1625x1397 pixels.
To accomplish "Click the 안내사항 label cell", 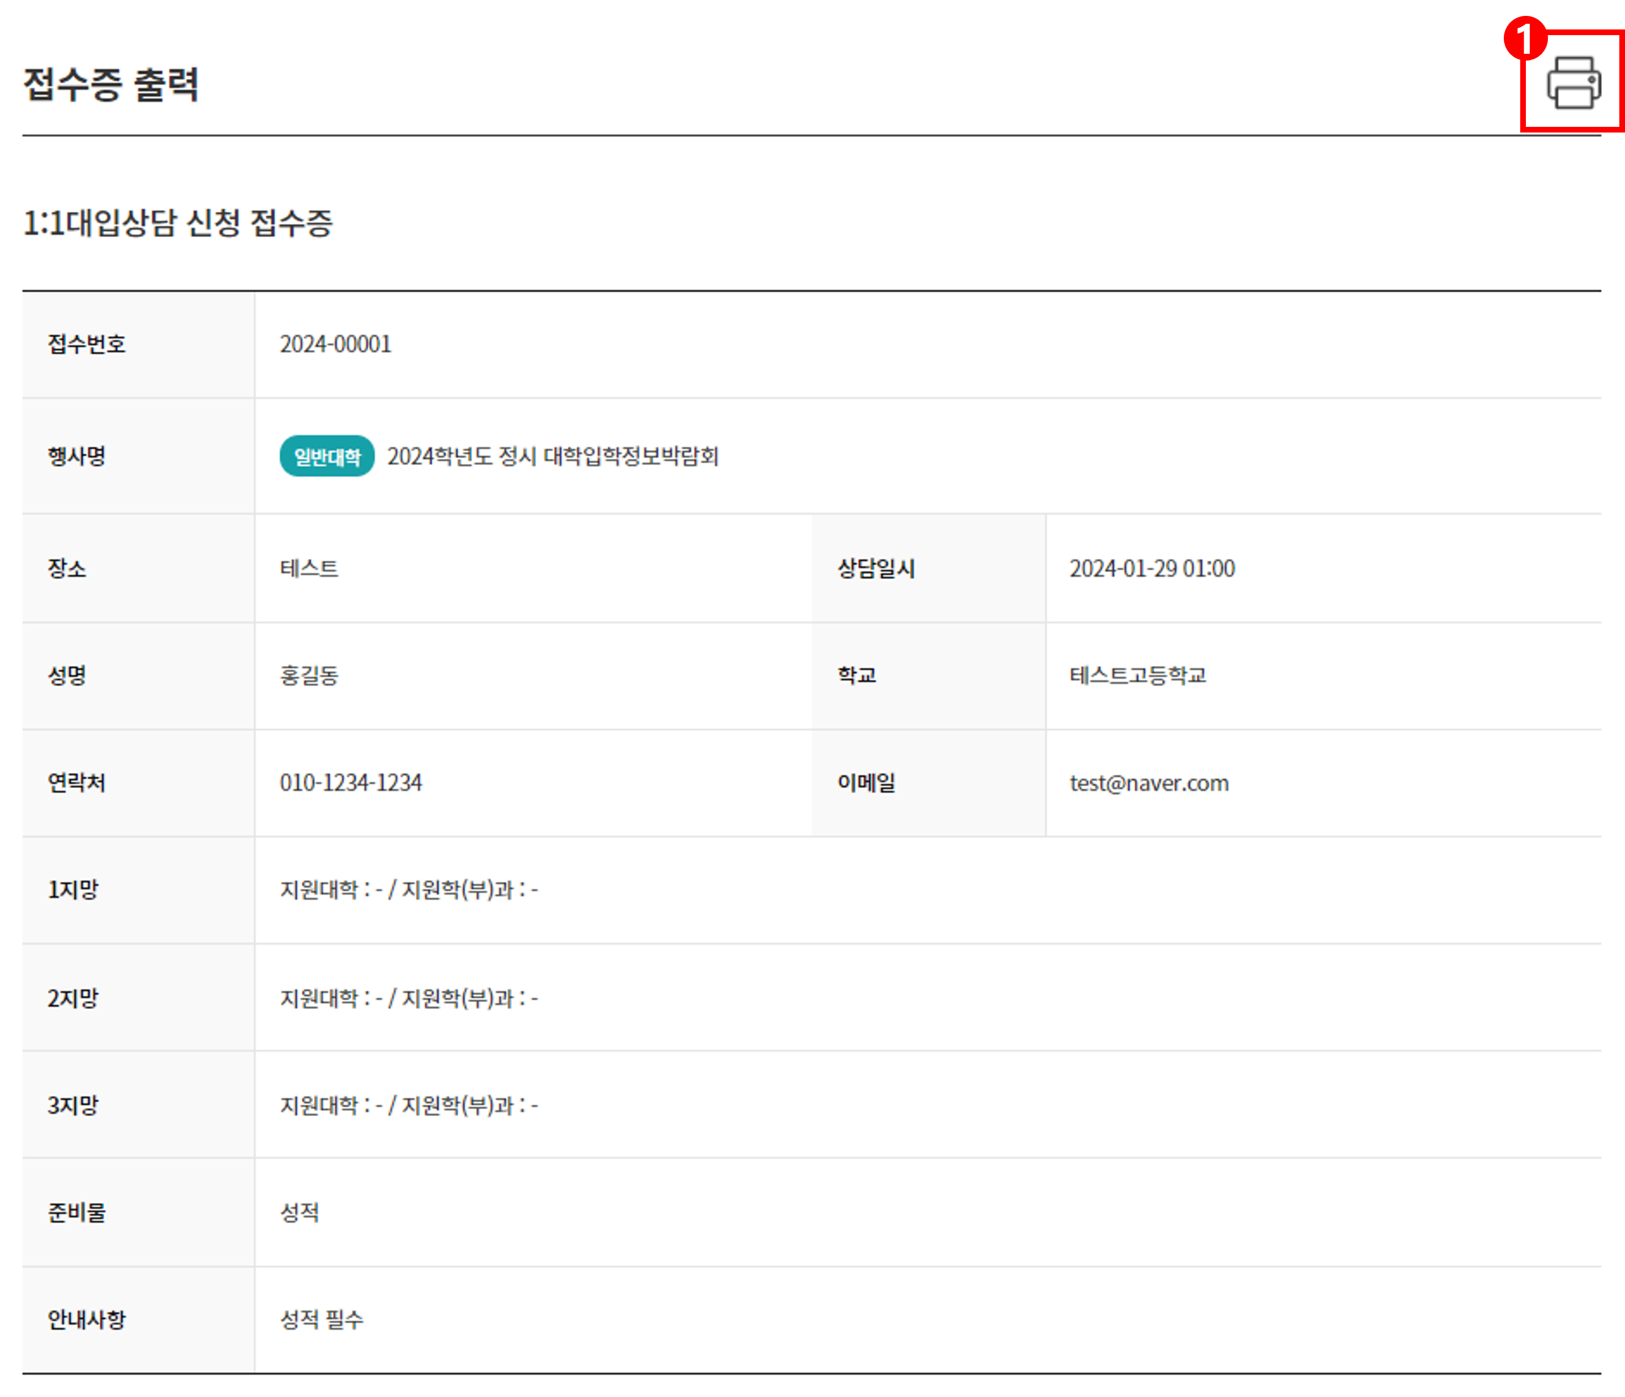I will tap(138, 1320).
